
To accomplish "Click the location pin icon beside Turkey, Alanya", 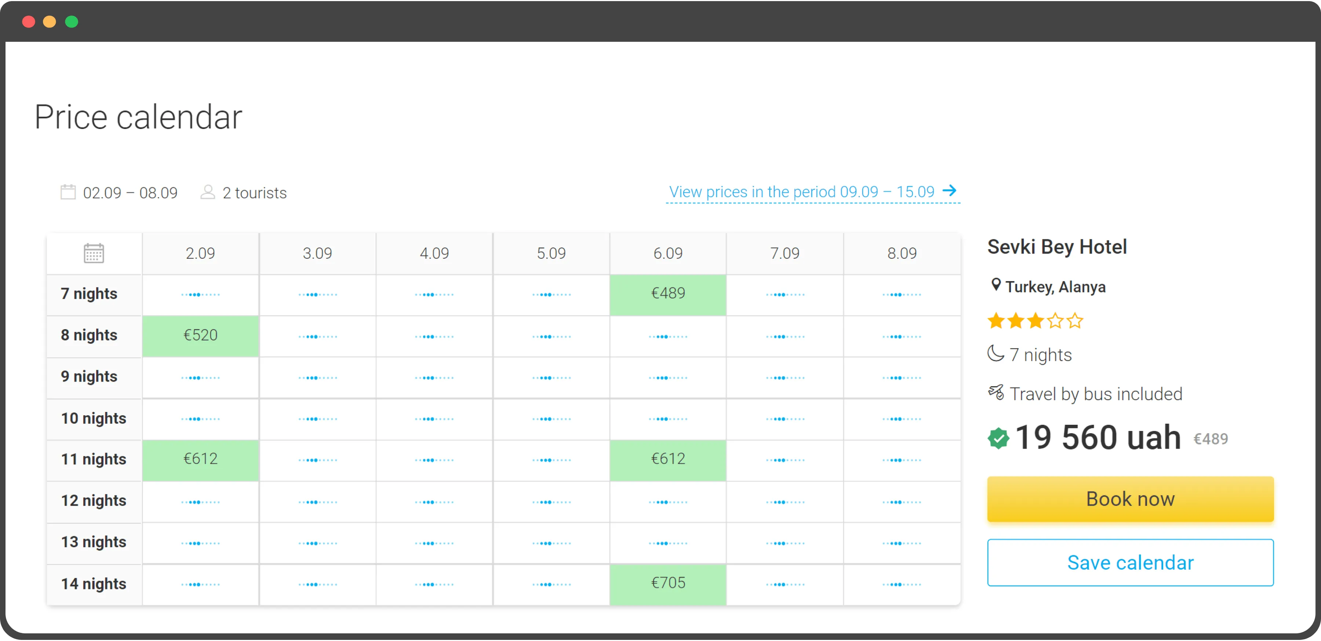I will pyautogui.click(x=996, y=285).
